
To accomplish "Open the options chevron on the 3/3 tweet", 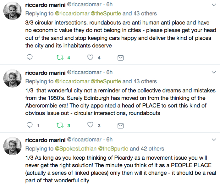I will click(x=214, y=5).
